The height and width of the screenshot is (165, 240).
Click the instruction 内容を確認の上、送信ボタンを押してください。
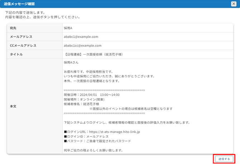tap(43, 17)
